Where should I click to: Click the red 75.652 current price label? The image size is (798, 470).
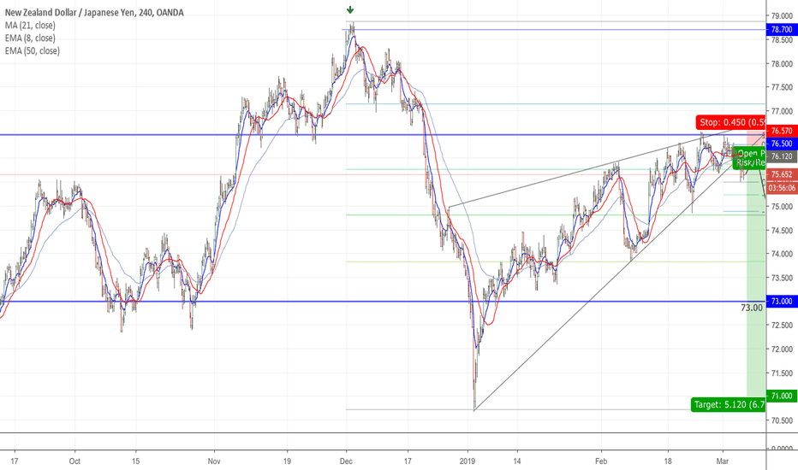pos(782,174)
